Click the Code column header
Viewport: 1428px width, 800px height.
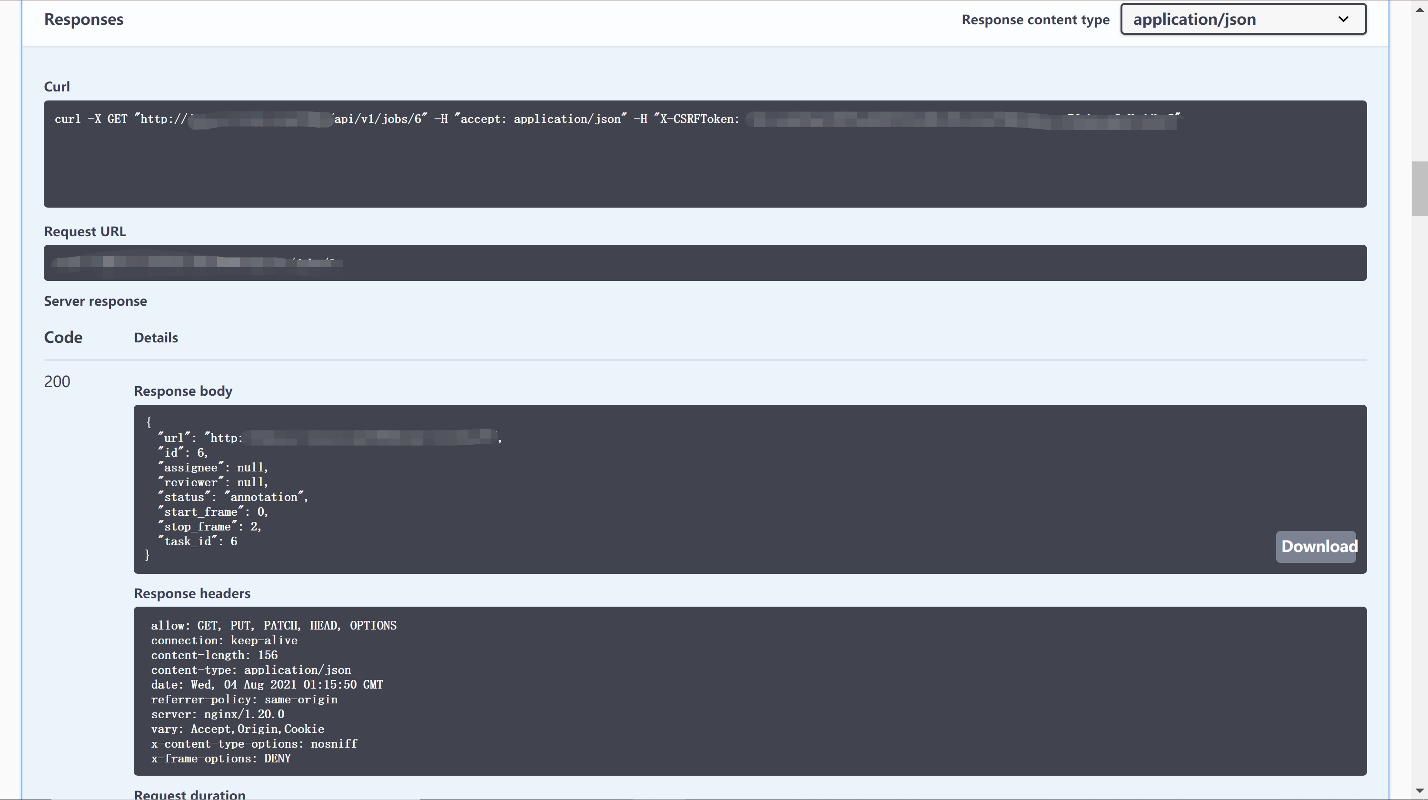point(63,338)
